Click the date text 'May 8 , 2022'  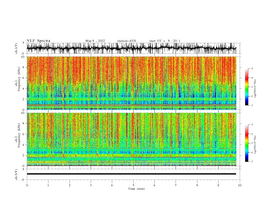tap(95, 41)
